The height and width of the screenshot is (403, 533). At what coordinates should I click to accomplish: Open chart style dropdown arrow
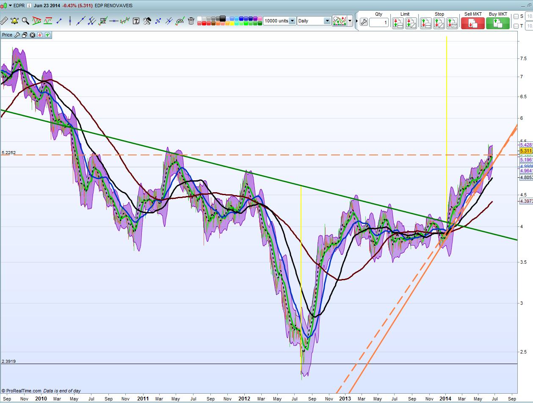350,21
